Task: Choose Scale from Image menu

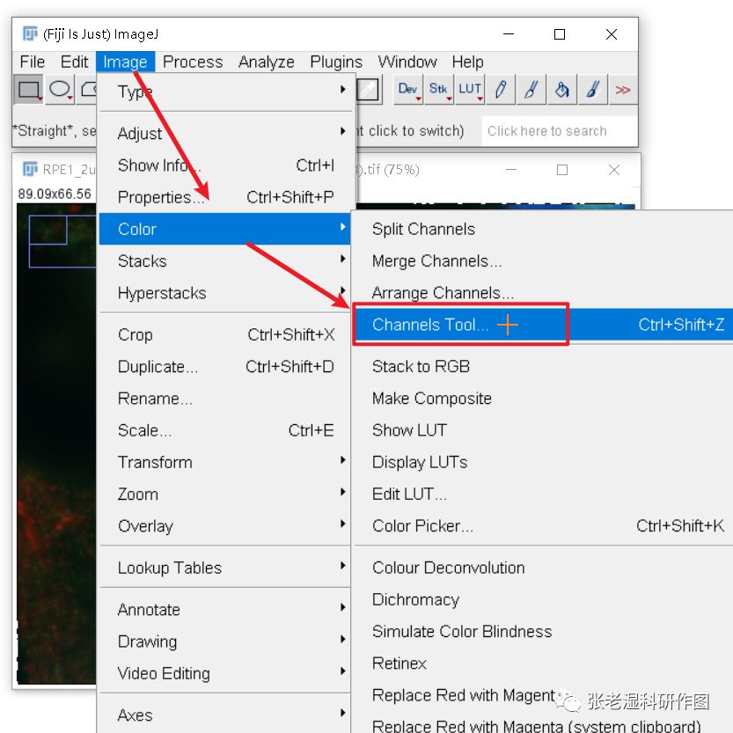Action: click(225, 430)
